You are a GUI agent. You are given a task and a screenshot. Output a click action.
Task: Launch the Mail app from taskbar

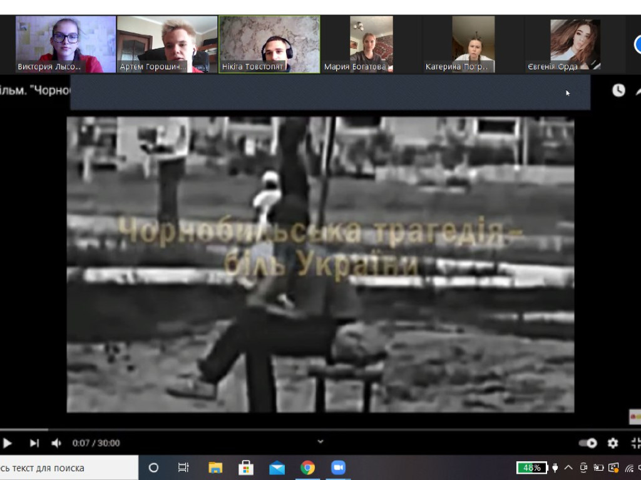point(277,467)
